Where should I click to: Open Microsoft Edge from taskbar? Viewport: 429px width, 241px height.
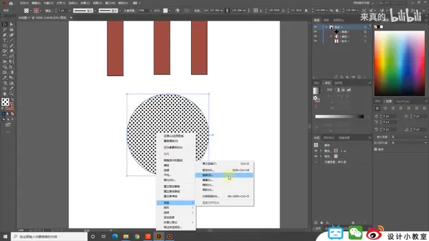click(115, 236)
